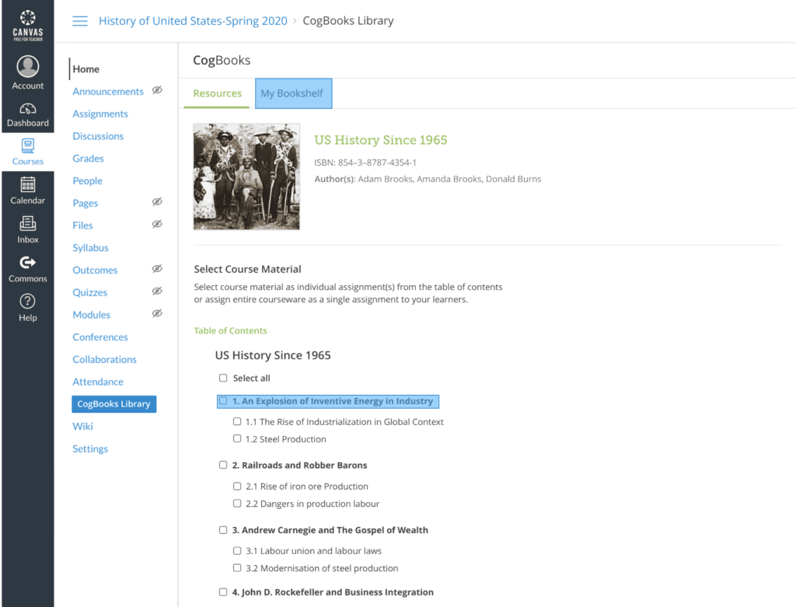
Task: Check 3.2 Modernisation of steel production
Action: 237,568
